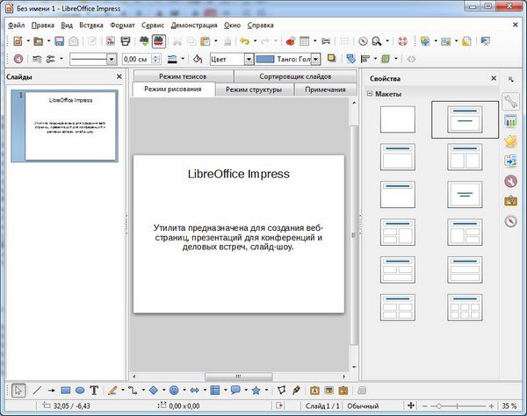Switch to the Сортировщик слайдов tab
Viewport: 527px width, 416px height.
295,77
